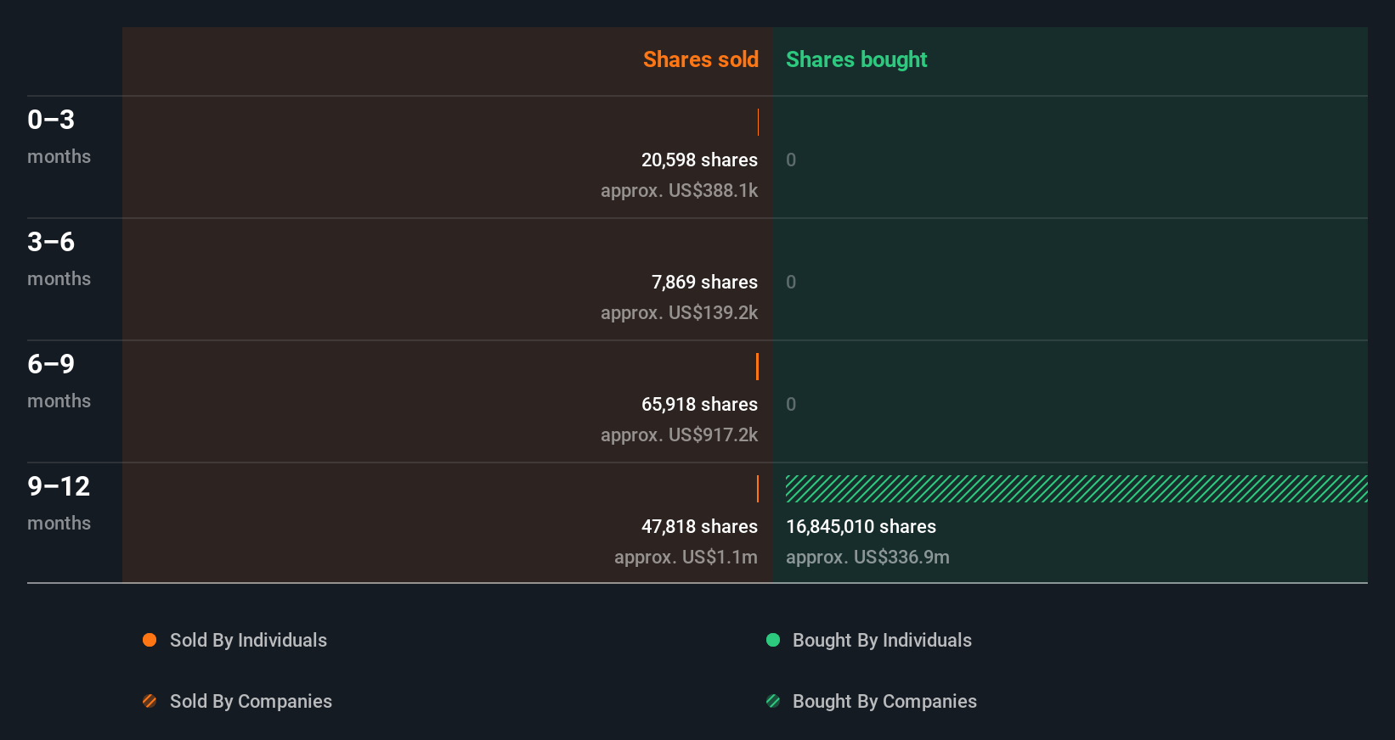Click the approx. US$139.2k value

pos(679,312)
